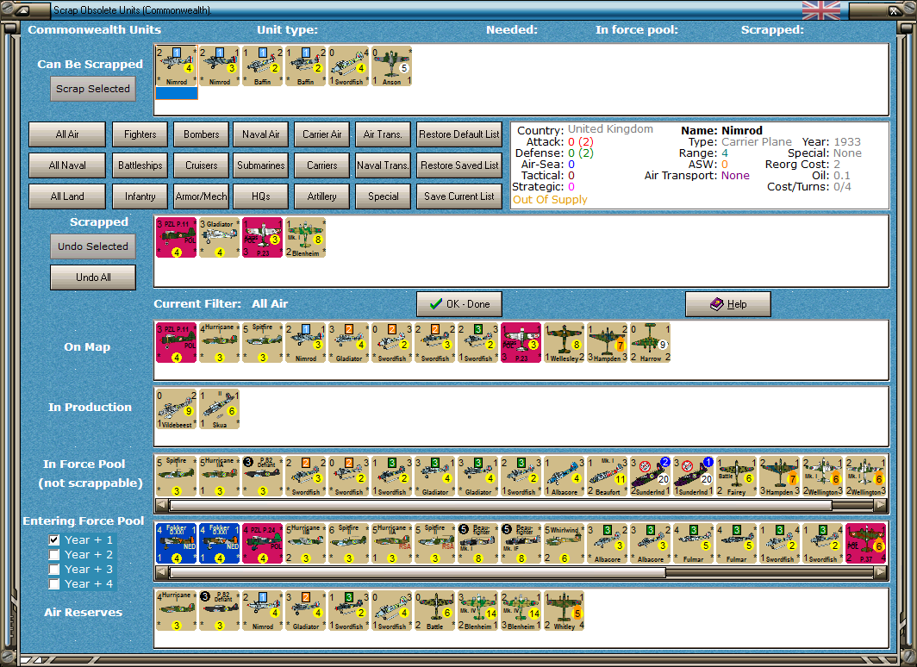Filter by Air Trans.
Screen dimensions: 917x667
click(x=383, y=134)
